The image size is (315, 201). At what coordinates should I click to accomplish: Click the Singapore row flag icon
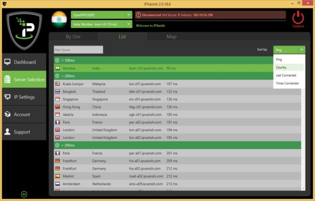pos(57,99)
